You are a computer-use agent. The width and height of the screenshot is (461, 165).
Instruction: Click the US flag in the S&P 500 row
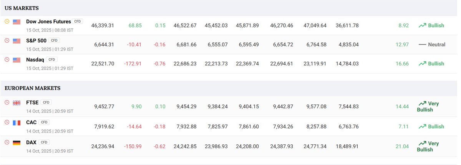point(17,41)
